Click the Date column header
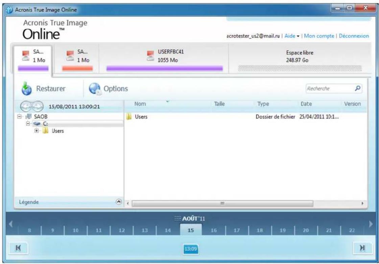 pos(306,104)
